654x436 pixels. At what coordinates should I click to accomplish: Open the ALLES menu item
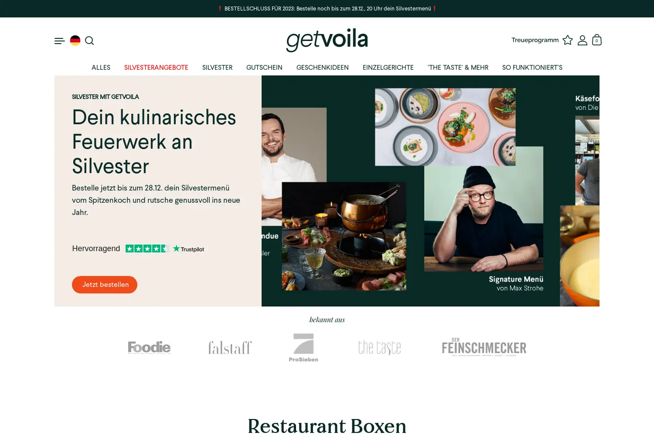[x=101, y=68]
